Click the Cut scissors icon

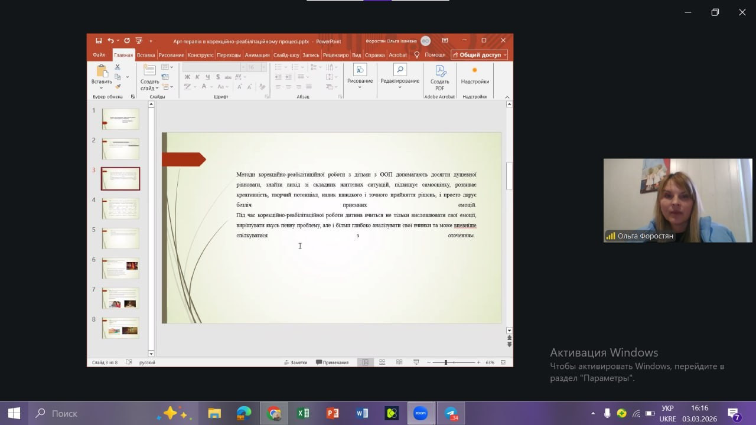118,67
